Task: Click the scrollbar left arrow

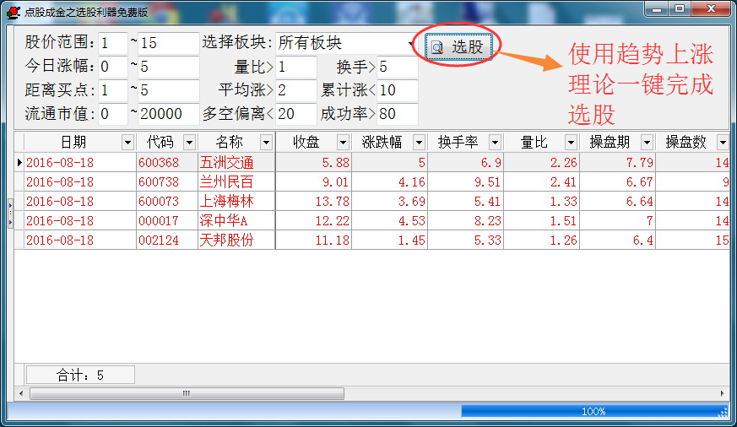Action: (20, 393)
